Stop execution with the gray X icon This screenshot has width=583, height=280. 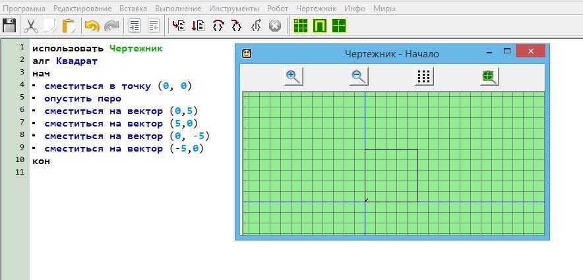click(x=275, y=26)
